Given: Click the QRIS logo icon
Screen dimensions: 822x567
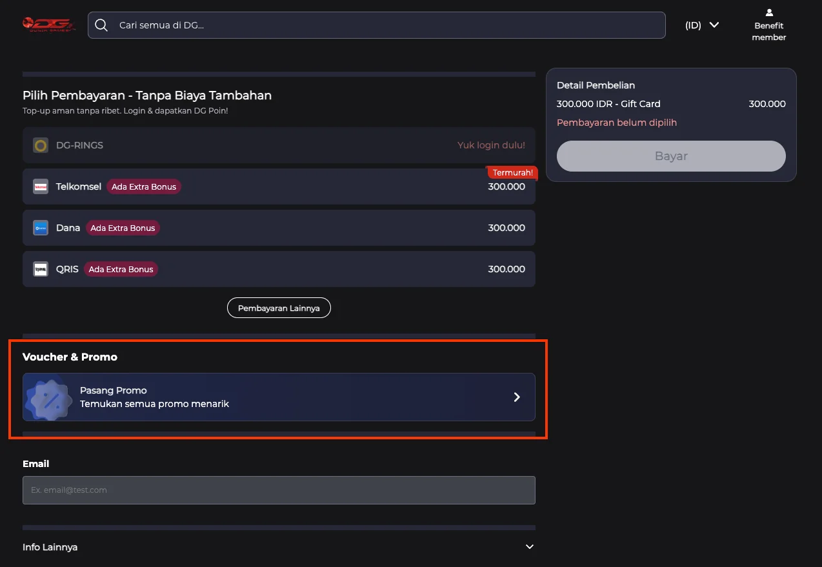Looking at the screenshot, I should click(x=41, y=269).
